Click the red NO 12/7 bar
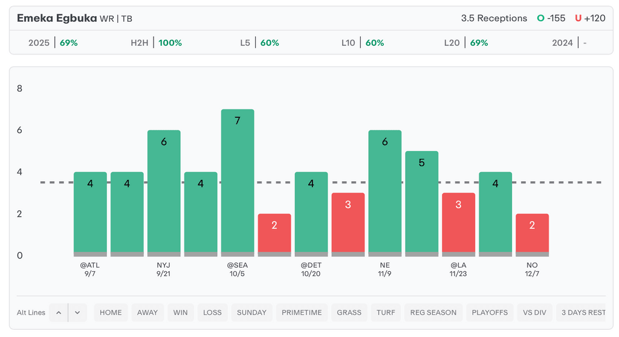Viewport: 619px width, 337px height. coord(532,234)
